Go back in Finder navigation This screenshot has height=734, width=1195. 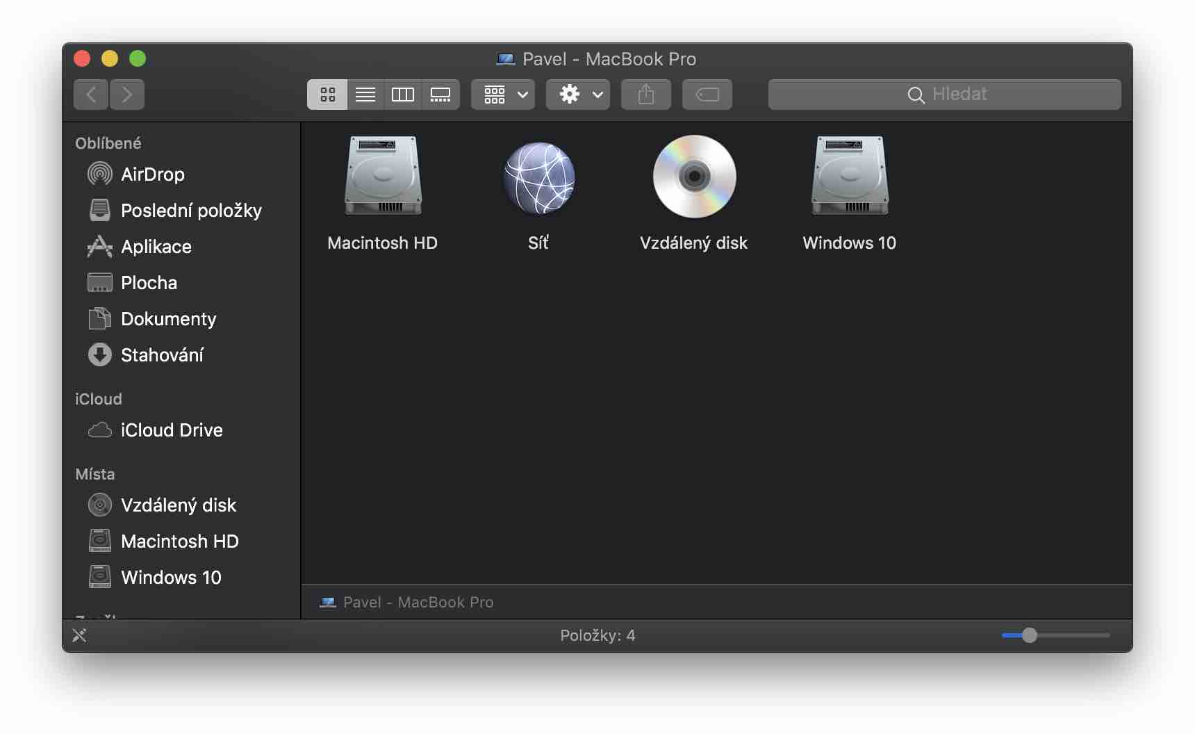[91, 95]
